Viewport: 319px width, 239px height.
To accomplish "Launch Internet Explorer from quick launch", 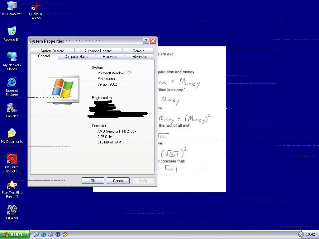I will (x=43, y=234).
